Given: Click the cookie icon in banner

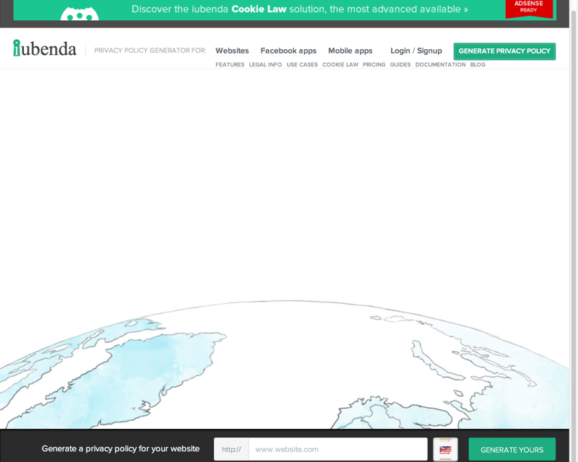Looking at the screenshot, I should pos(79,13).
